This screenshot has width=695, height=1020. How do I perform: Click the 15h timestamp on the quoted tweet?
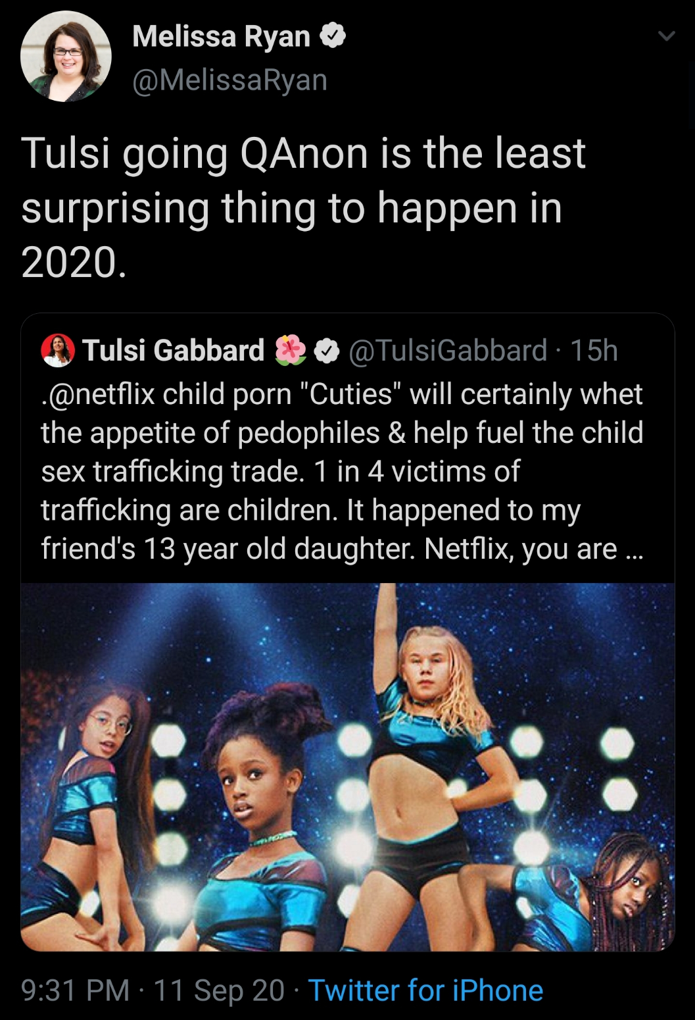click(x=594, y=350)
